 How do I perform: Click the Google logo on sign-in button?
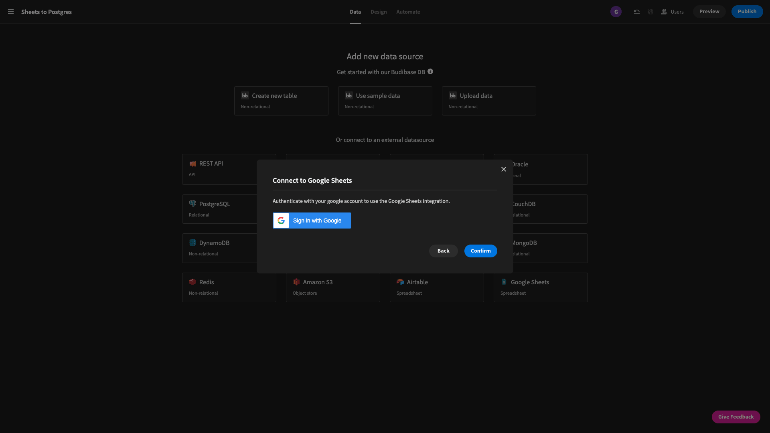point(281,221)
